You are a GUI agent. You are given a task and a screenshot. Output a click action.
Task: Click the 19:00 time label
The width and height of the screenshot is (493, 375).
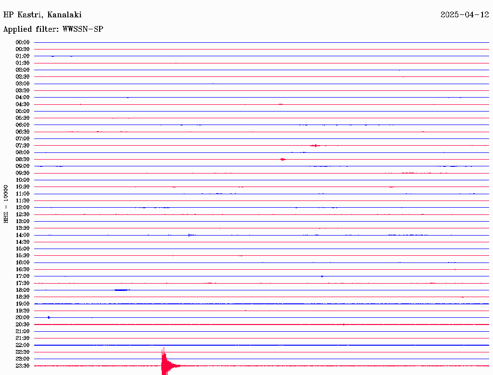(x=23, y=304)
